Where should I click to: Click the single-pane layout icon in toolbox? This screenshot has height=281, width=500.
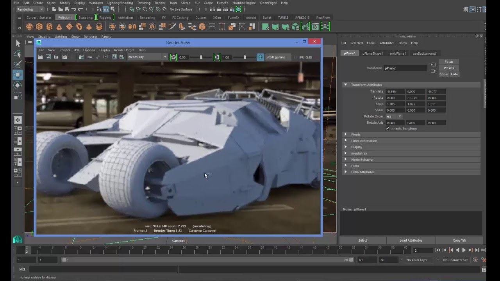click(x=18, y=120)
